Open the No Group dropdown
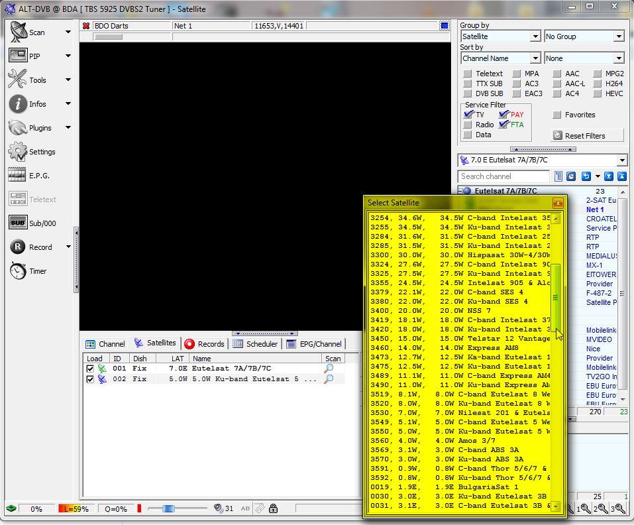Viewport: 634px width, 525px height. point(619,36)
